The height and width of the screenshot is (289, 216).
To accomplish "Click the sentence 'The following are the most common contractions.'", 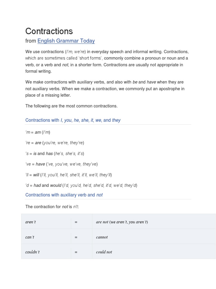I will pyautogui.click(x=71, y=106).
